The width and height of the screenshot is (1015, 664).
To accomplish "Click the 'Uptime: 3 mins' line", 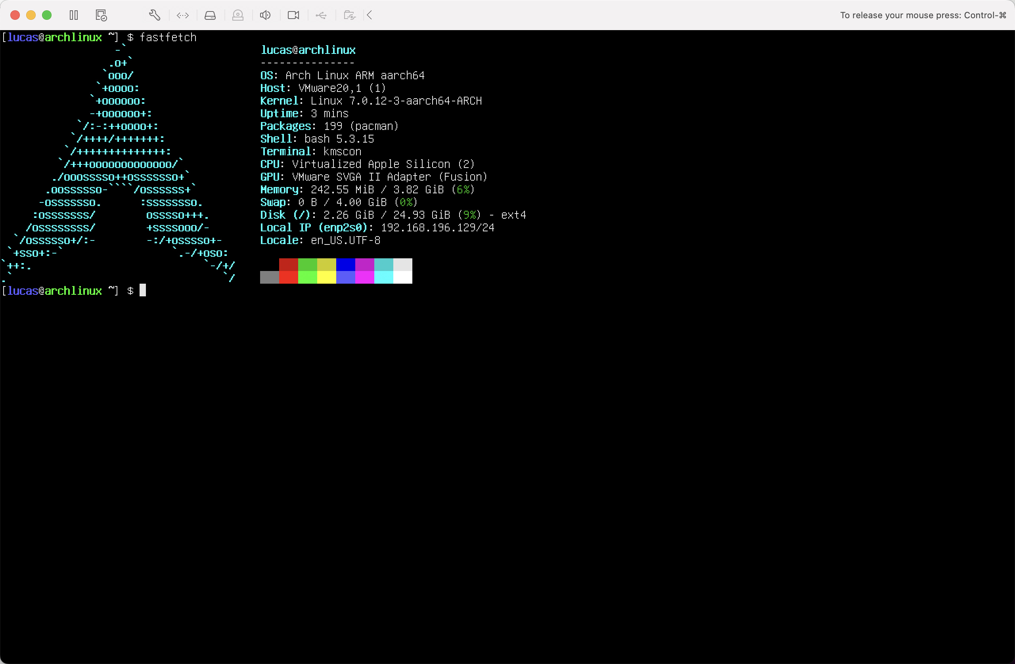I will [x=304, y=113].
